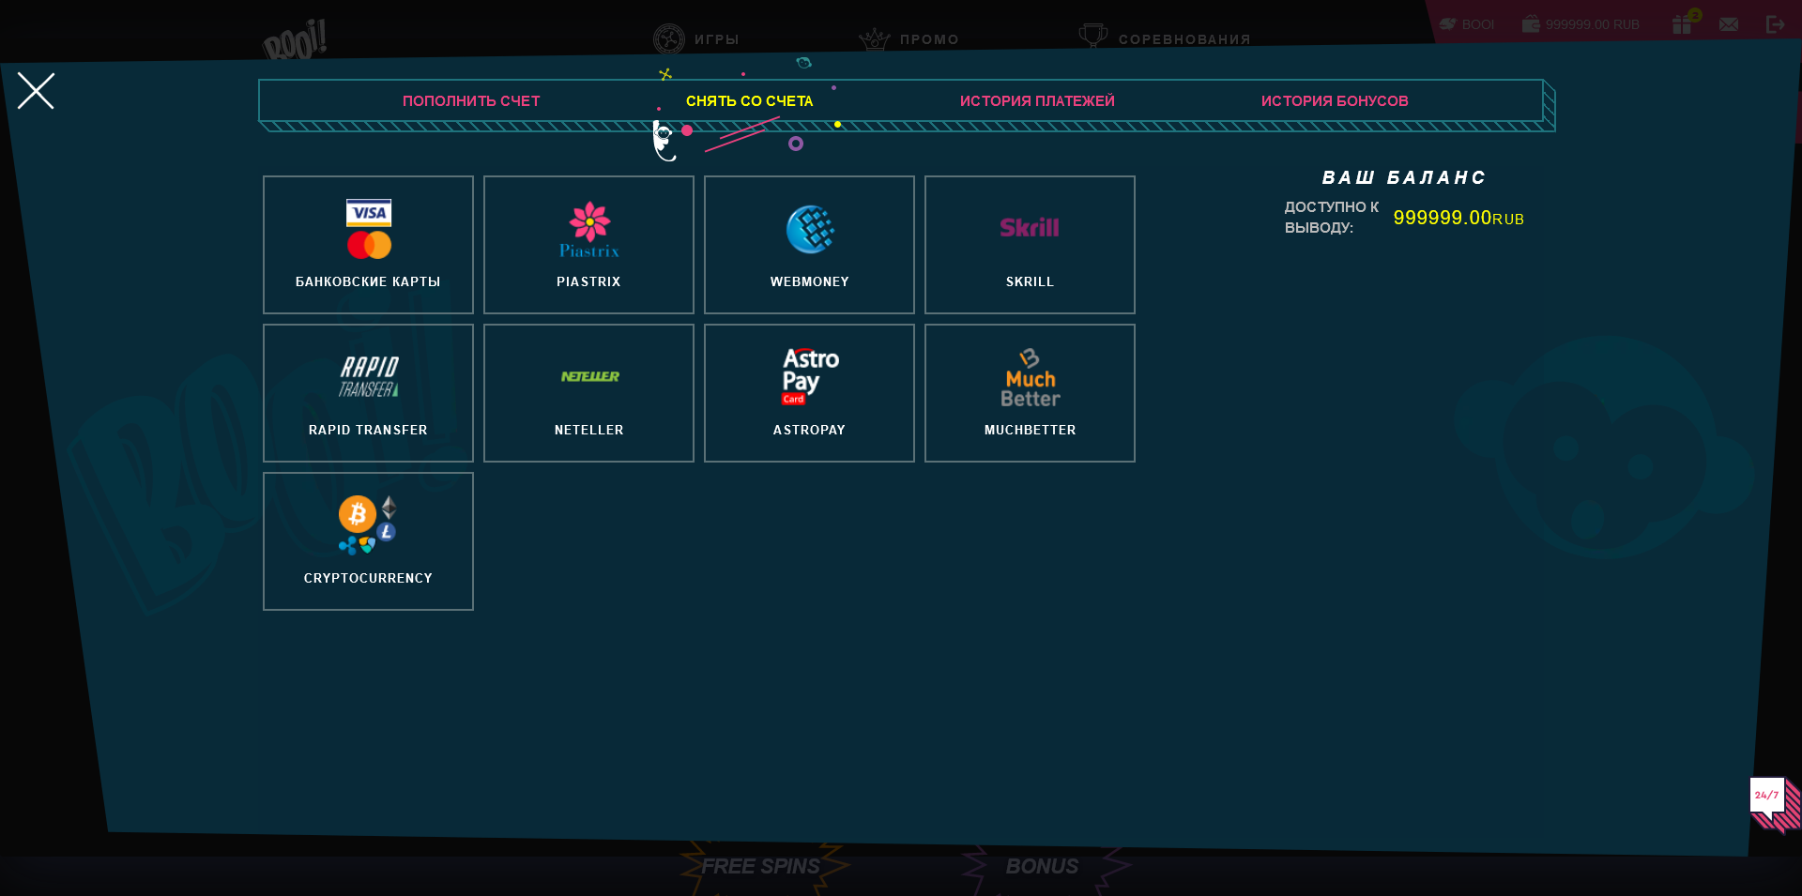
Task: Choose Piastrix as withdrawal method
Action: tap(588, 245)
